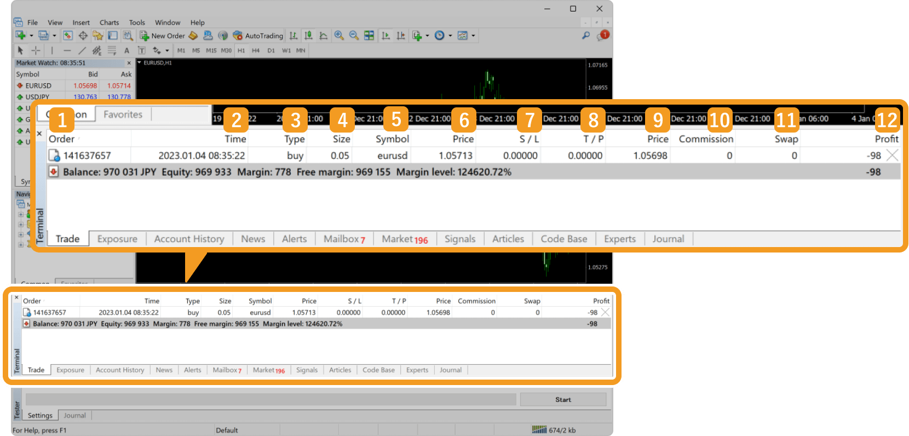Click the Start button in Tester

[x=563, y=399]
